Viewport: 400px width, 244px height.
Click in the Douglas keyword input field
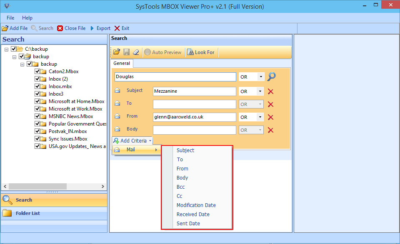click(x=175, y=77)
